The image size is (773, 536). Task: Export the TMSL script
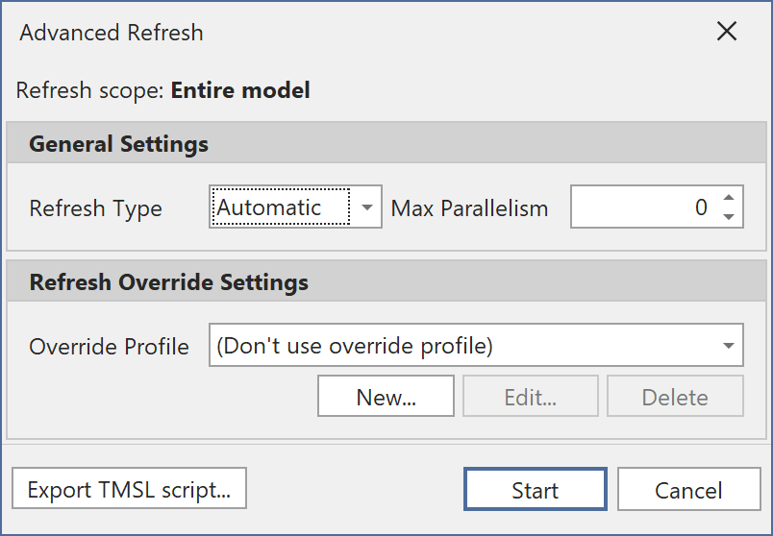(x=129, y=490)
